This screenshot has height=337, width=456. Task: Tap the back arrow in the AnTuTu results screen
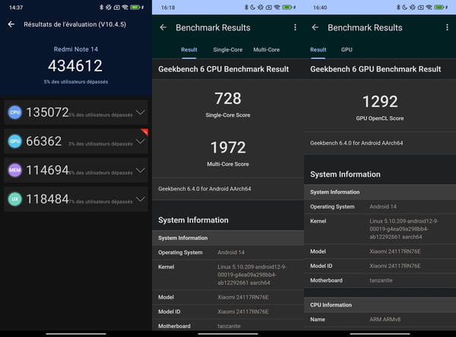[11, 24]
